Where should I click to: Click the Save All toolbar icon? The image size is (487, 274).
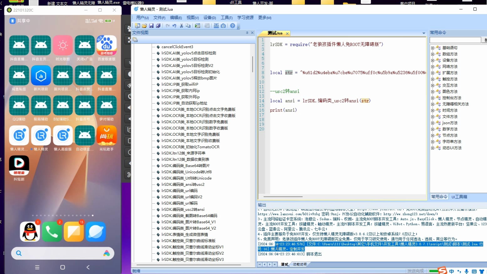coord(158,26)
